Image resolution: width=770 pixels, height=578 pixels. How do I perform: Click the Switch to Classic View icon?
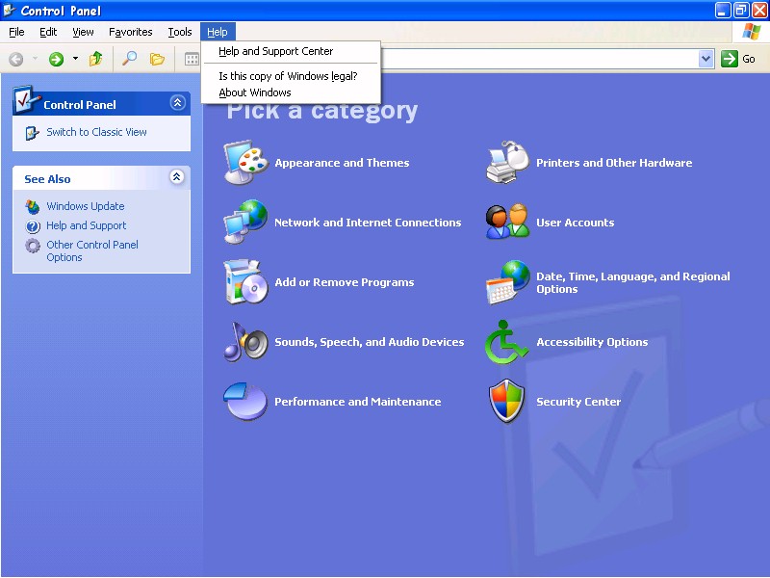32,133
